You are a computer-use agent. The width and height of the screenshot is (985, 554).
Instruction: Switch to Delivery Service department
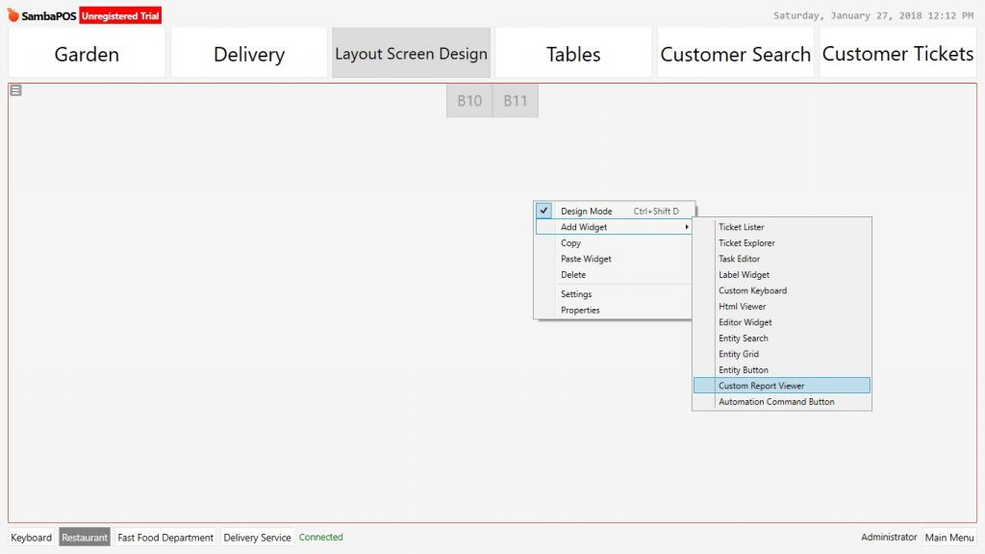click(x=257, y=537)
